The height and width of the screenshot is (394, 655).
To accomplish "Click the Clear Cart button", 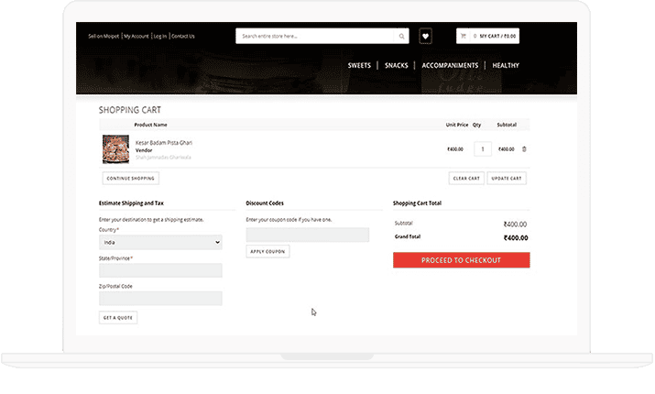I will tap(466, 178).
